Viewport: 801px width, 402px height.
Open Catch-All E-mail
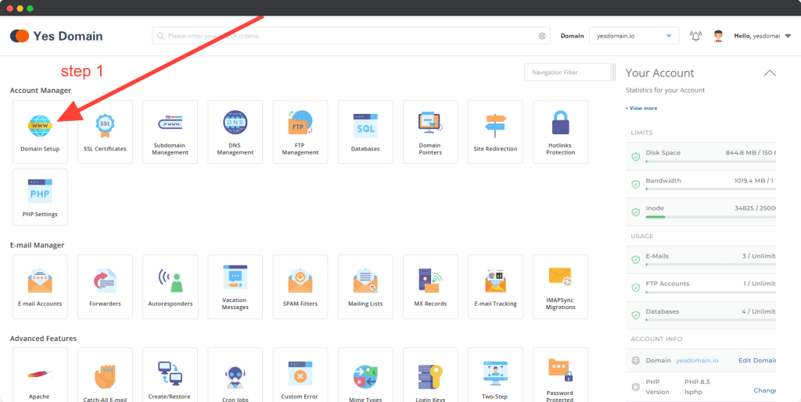click(x=105, y=375)
